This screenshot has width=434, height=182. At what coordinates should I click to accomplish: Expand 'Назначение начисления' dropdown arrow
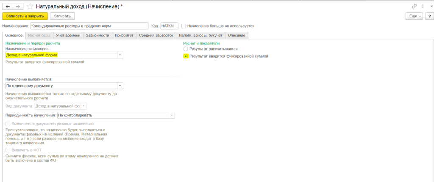[120, 55]
